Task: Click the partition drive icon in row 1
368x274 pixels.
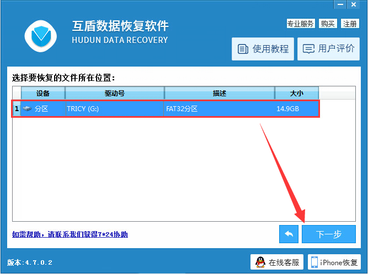Action: (x=27, y=108)
